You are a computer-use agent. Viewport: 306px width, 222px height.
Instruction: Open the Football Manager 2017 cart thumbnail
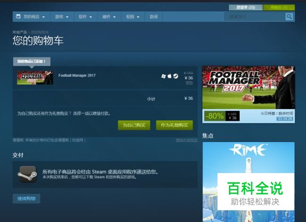35,78
